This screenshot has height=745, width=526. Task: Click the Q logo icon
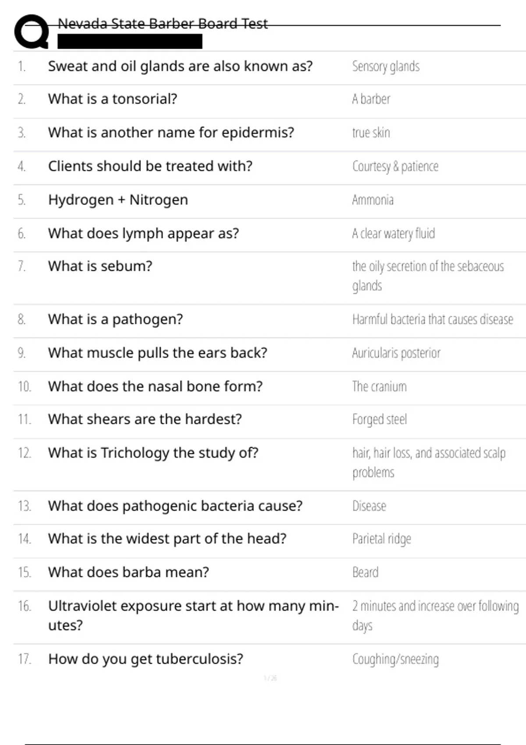32,32
